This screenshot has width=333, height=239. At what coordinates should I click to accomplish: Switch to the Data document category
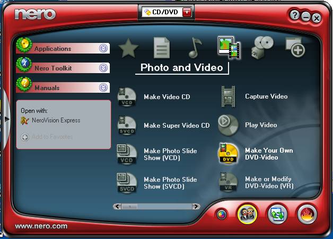(x=162, y=48)
